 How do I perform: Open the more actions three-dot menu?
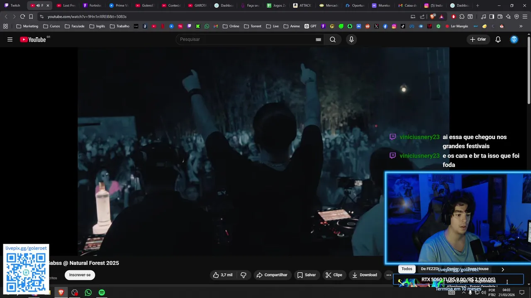pyautogui.click(x=389, y=275)
